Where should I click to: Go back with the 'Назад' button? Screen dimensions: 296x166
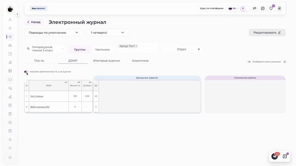pyautogui.click(x=34, y=22)
